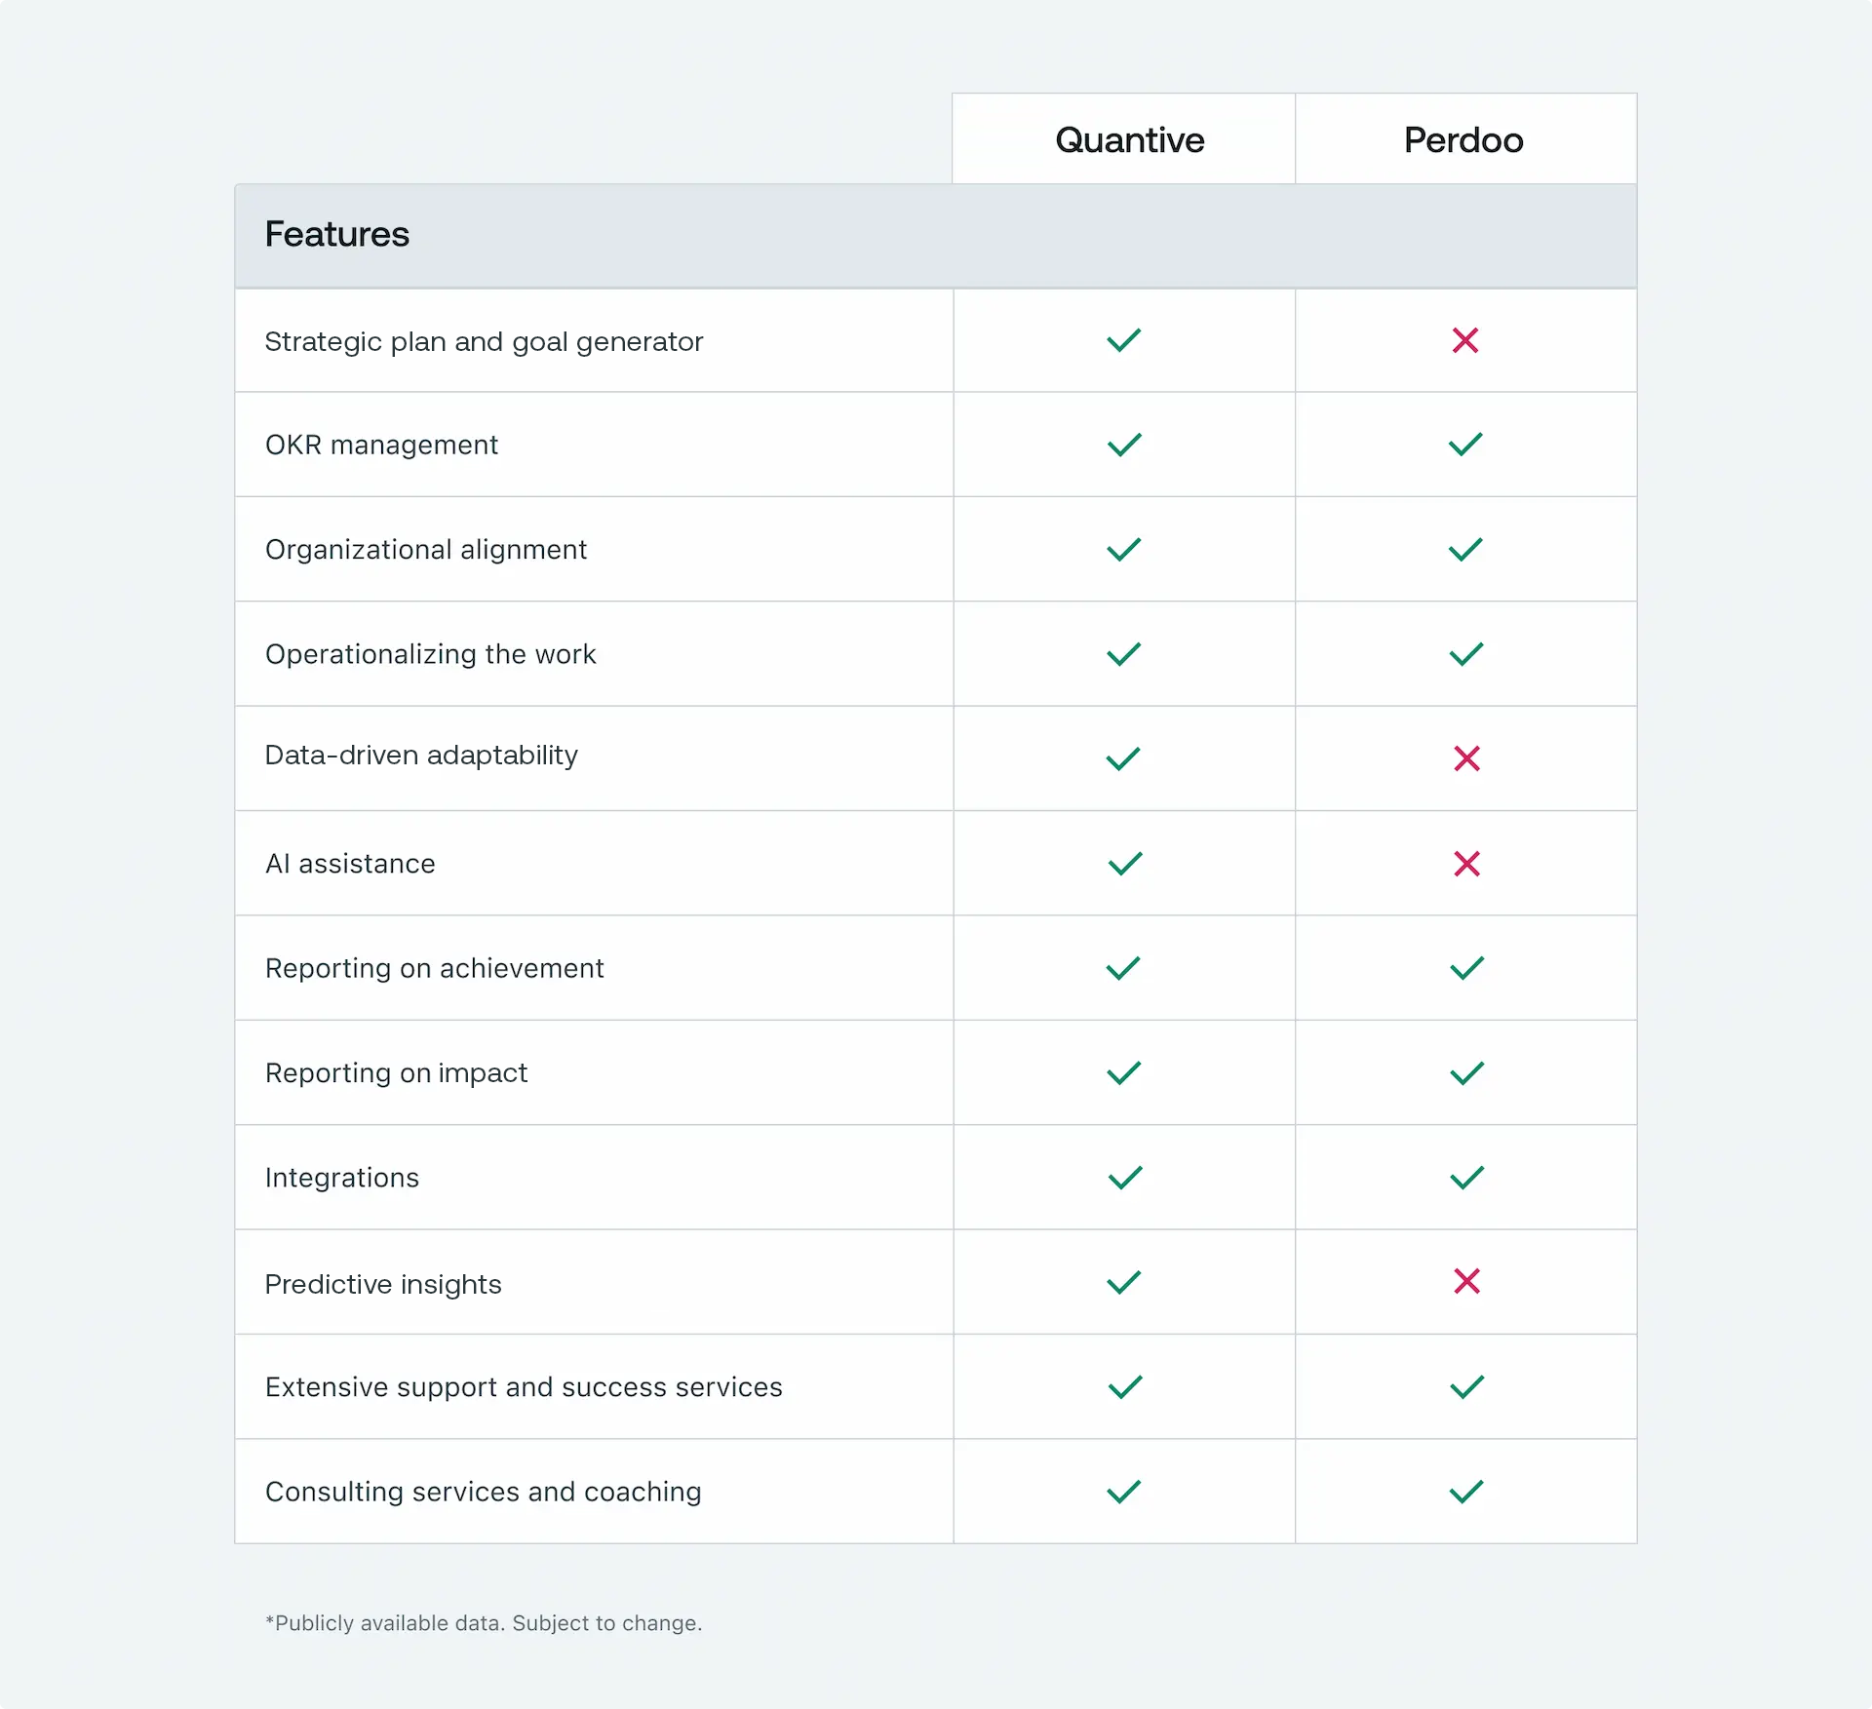The height and width of the screenshot is (1709, 1872).
Task: Click the Reporting on achievement label
Action: (434, 968)
